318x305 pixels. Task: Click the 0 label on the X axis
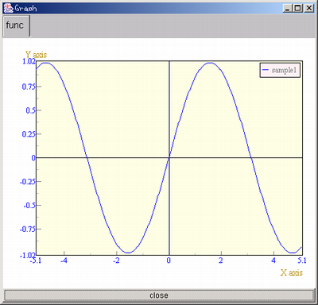point(169,261)
